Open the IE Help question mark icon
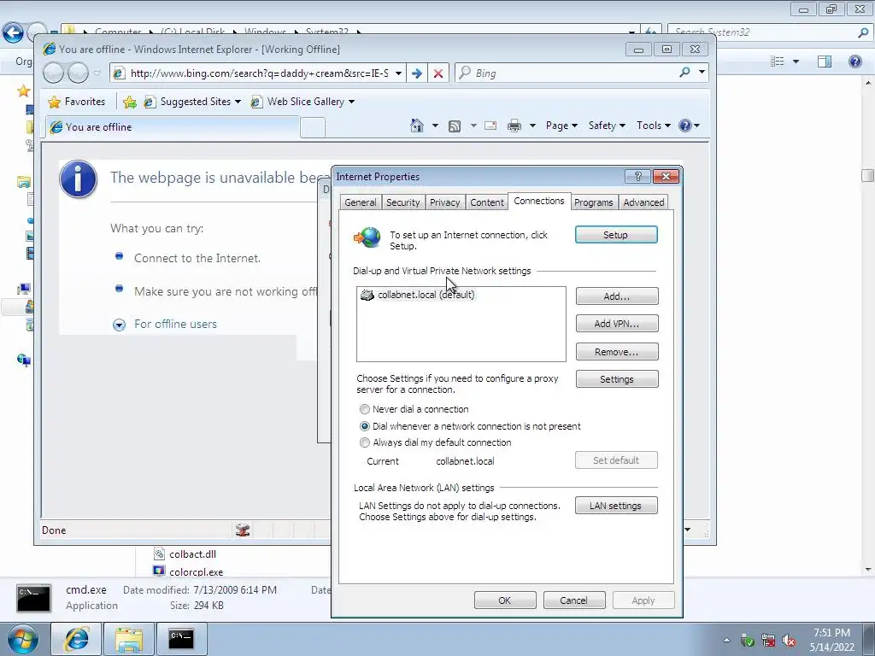This screenshot has width=875, height=656. (x=685, y=126)
